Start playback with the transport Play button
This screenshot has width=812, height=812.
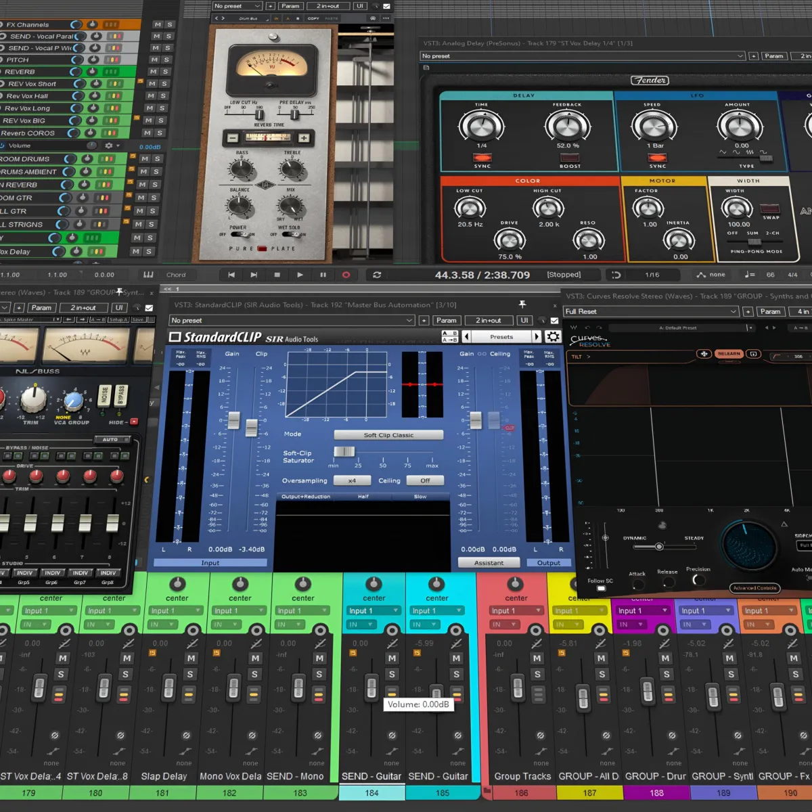click(x=300, y=275)
